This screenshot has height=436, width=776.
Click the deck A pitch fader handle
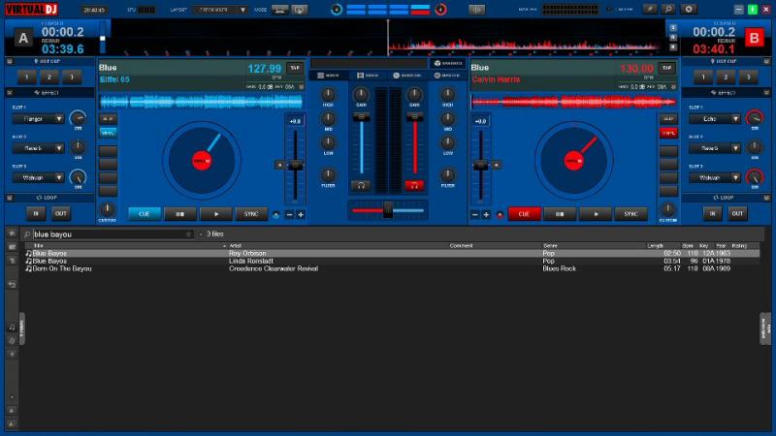(x=296, y=165)
